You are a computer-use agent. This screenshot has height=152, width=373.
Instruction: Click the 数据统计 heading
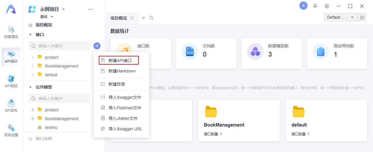tap(119, 31)
